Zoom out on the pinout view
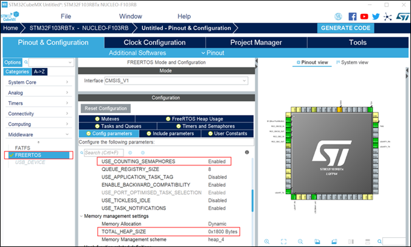Screen dimensions: 411x247 pos(300,242)
